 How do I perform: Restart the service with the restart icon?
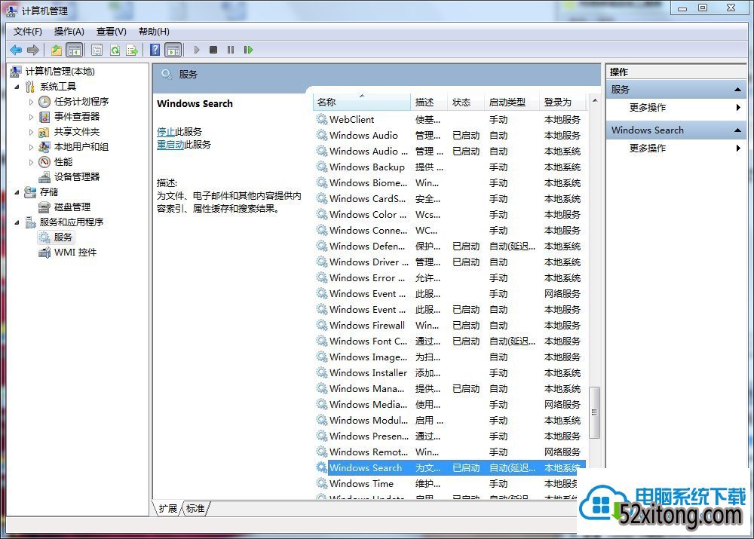pyautogui.click(x=248, y=50)
